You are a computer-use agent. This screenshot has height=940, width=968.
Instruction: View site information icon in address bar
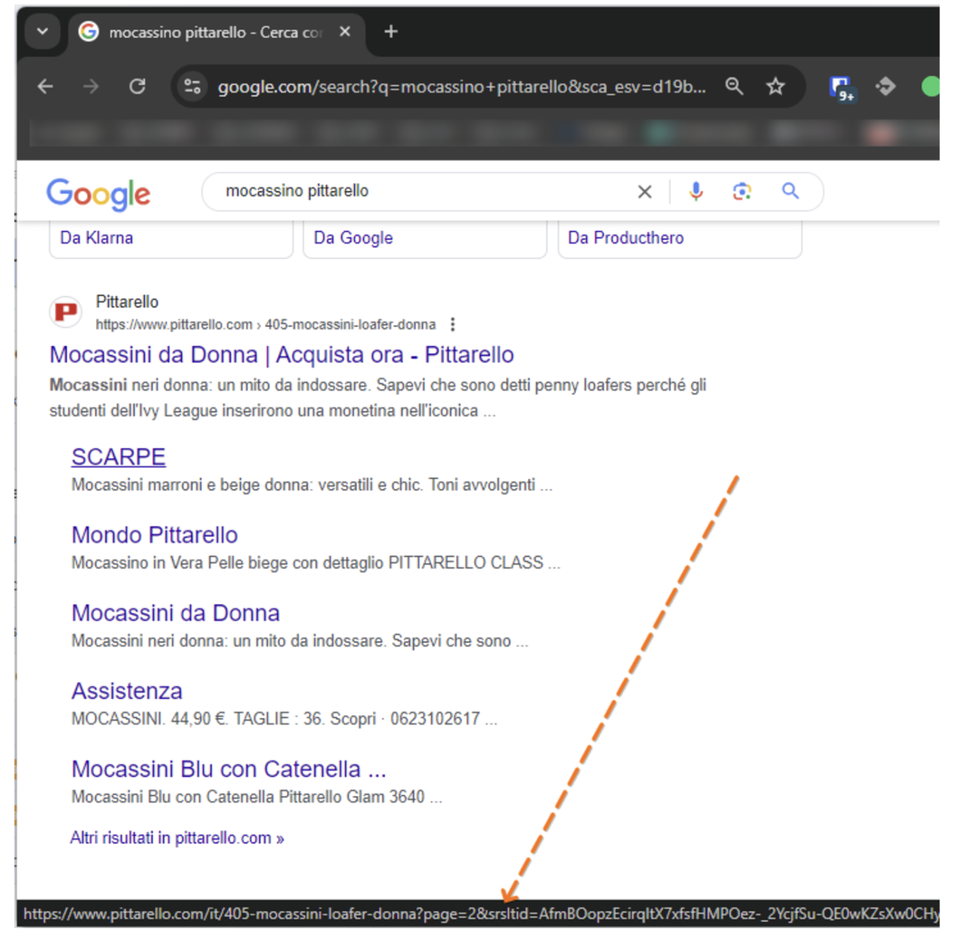[193, 87]
